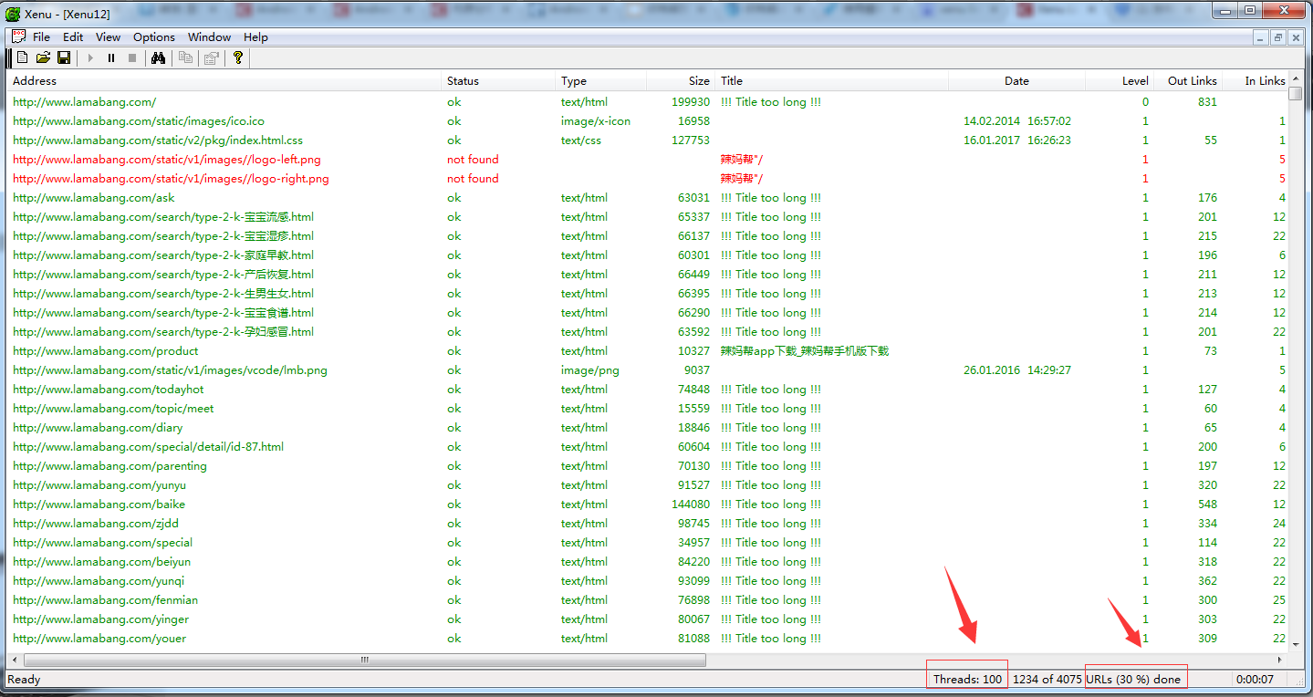Click the 'not found' status of logo-left.png
1313x697 pixels.
(473, 160)
